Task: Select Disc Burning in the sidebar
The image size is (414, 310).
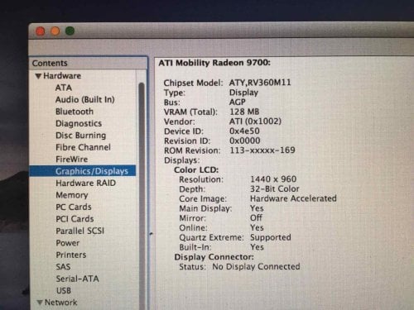Action: pyautogui.click(x=80, y=136)
